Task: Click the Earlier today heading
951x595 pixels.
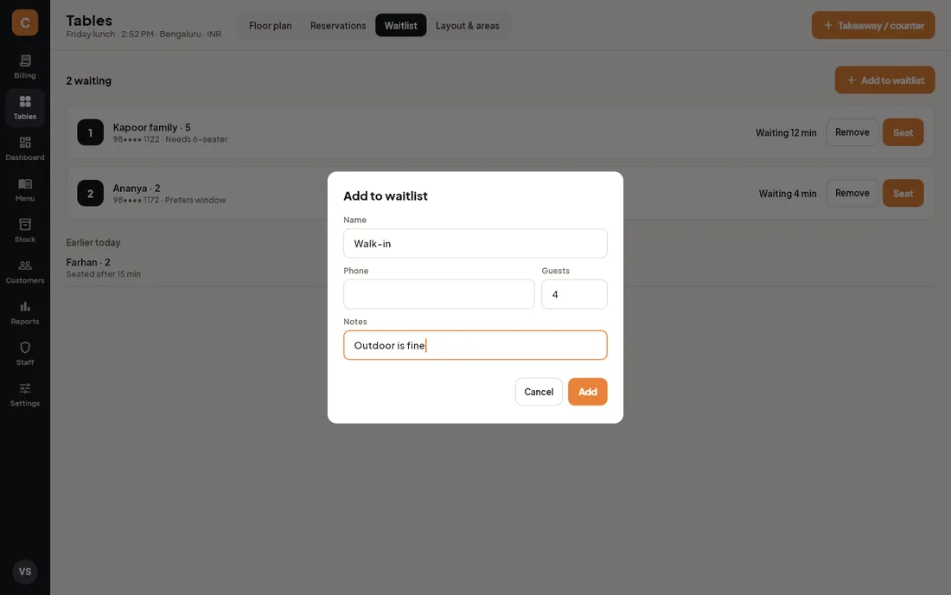Action: [x=93, y=242]
